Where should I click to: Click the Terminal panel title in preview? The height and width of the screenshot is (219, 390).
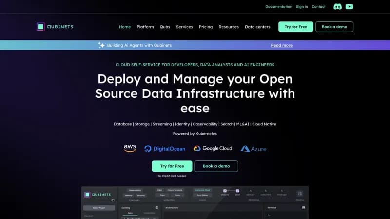272,208
